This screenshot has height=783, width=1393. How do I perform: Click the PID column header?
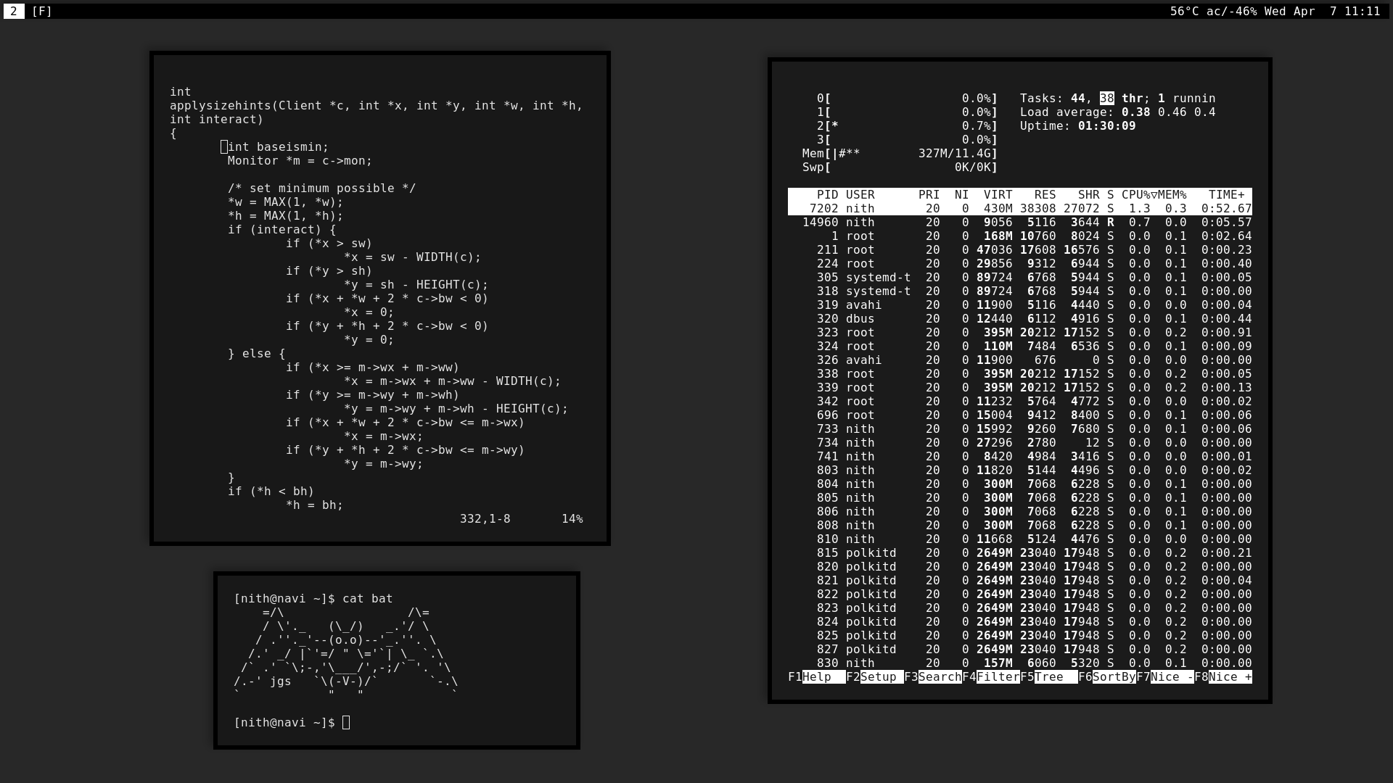pos(827,195)
